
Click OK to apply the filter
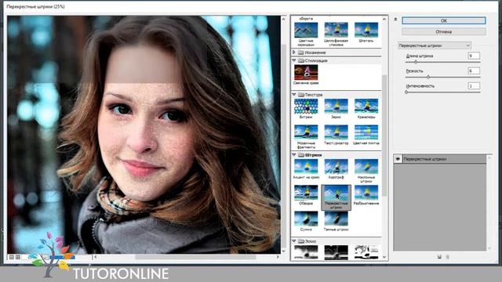[444, 20]
